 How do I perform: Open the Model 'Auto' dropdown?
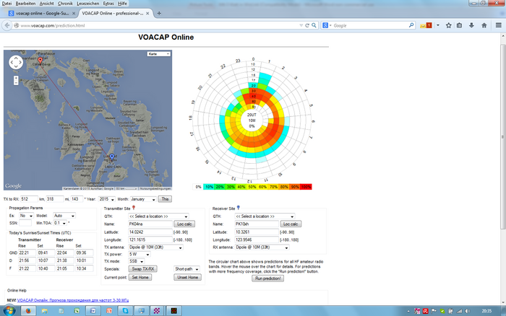[64, 216]
